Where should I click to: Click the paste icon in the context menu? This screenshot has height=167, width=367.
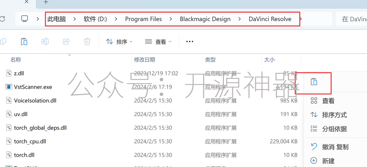tap(314, 82)
